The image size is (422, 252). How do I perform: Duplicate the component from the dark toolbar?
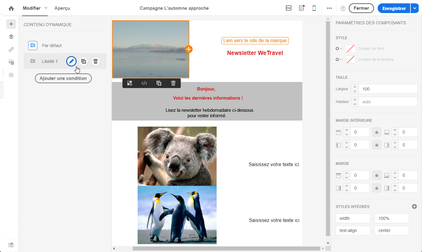click(x=159, y=83)
